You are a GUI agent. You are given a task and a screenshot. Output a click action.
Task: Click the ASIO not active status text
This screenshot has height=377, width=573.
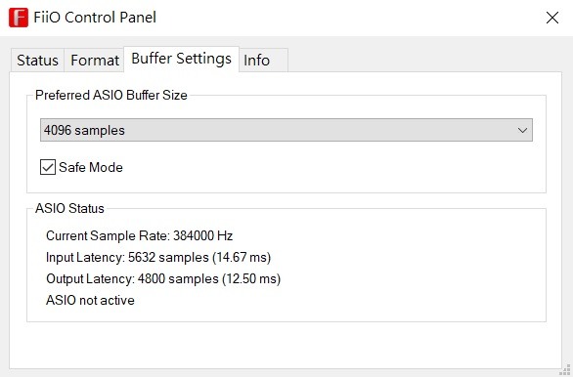click(x=90, y=300)
